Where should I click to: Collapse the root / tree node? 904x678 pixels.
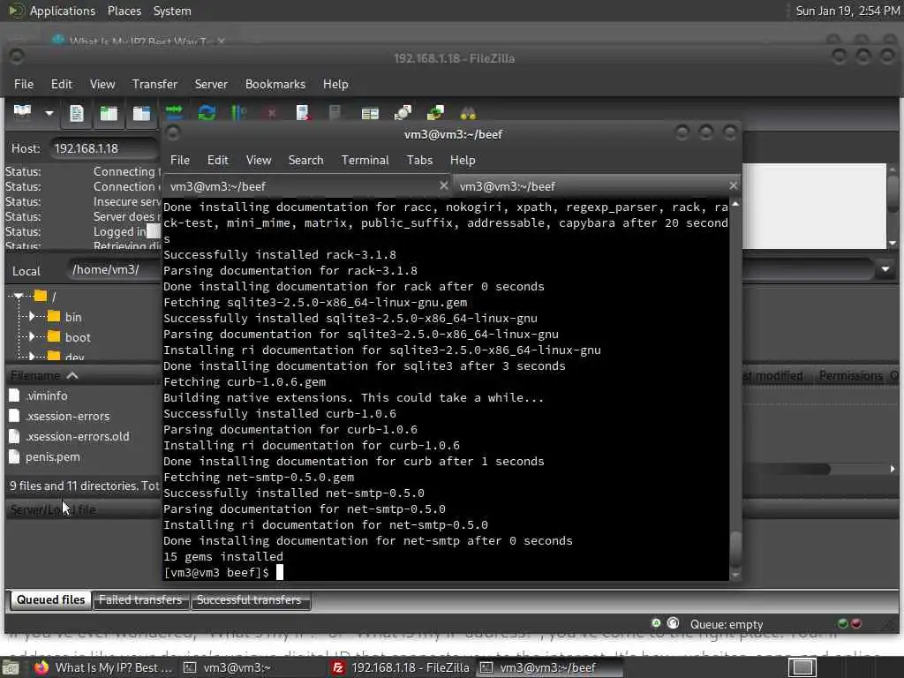pyautogui.click(x=19, y=297)
